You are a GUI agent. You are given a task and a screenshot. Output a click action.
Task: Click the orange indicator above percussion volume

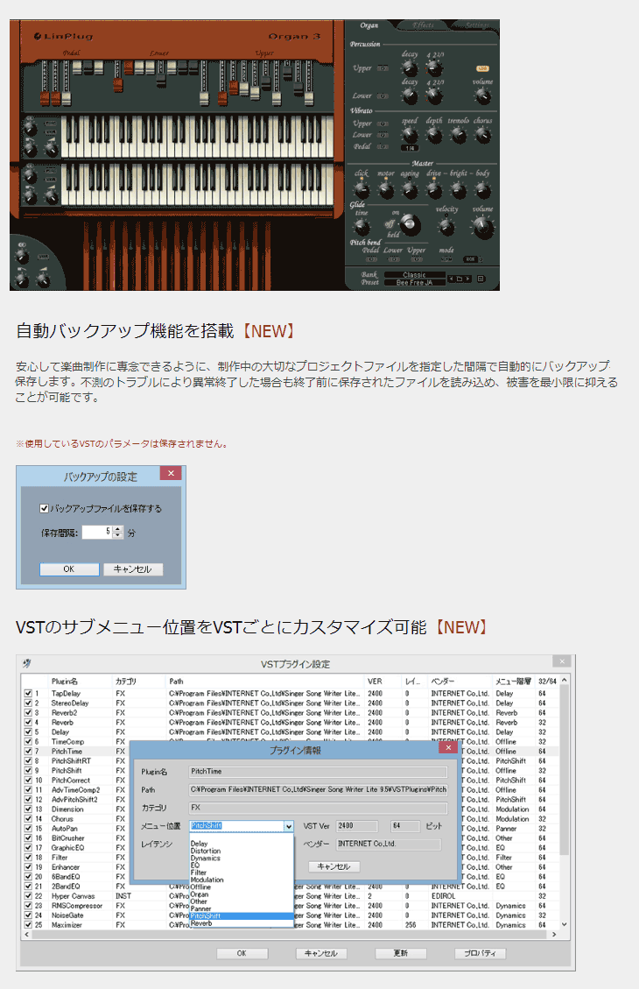(482, 68)
